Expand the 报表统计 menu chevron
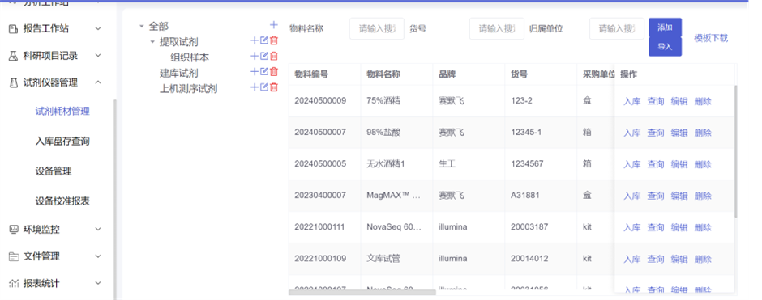Image resolution: width=762 pixels, height=300 pixels. tap(98, 283)
